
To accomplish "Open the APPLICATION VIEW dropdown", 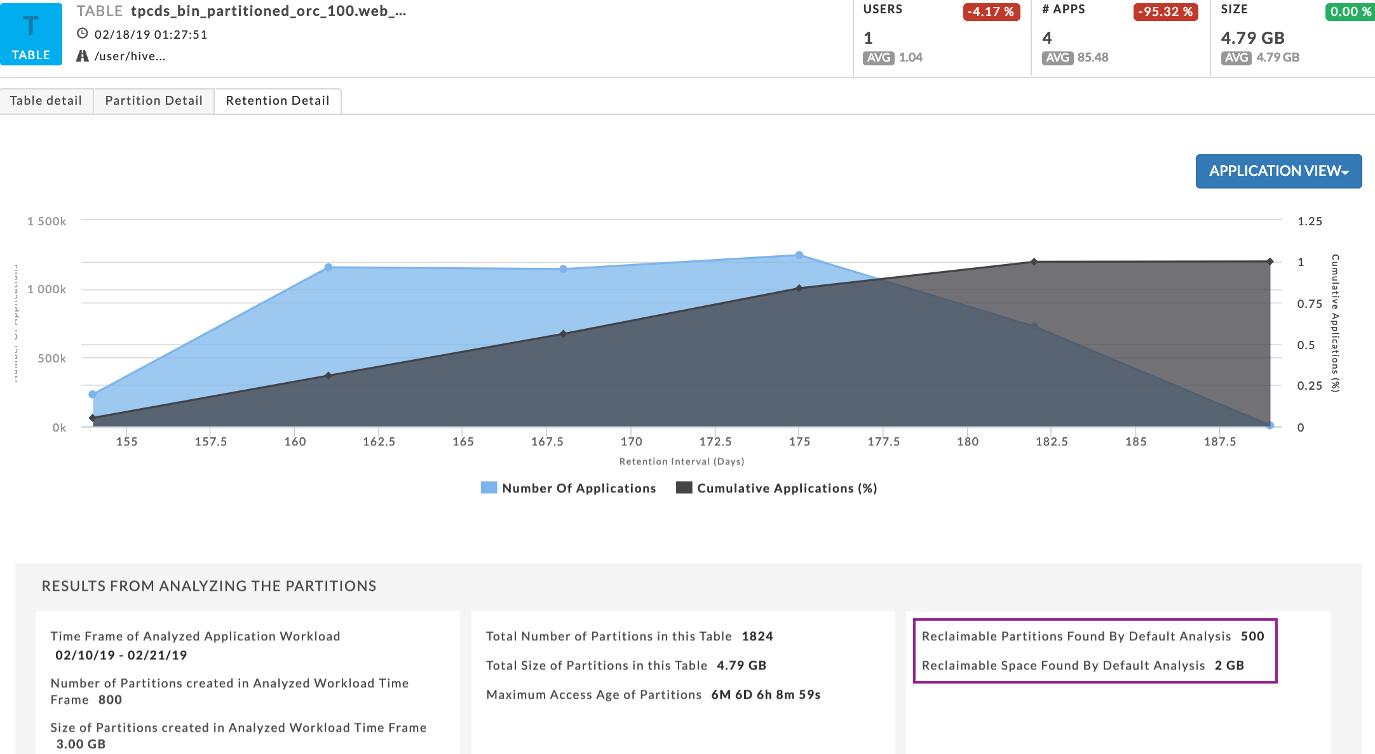I will (1278, 171).
